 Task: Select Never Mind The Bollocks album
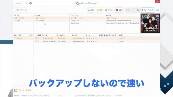[x=123, y=23]
